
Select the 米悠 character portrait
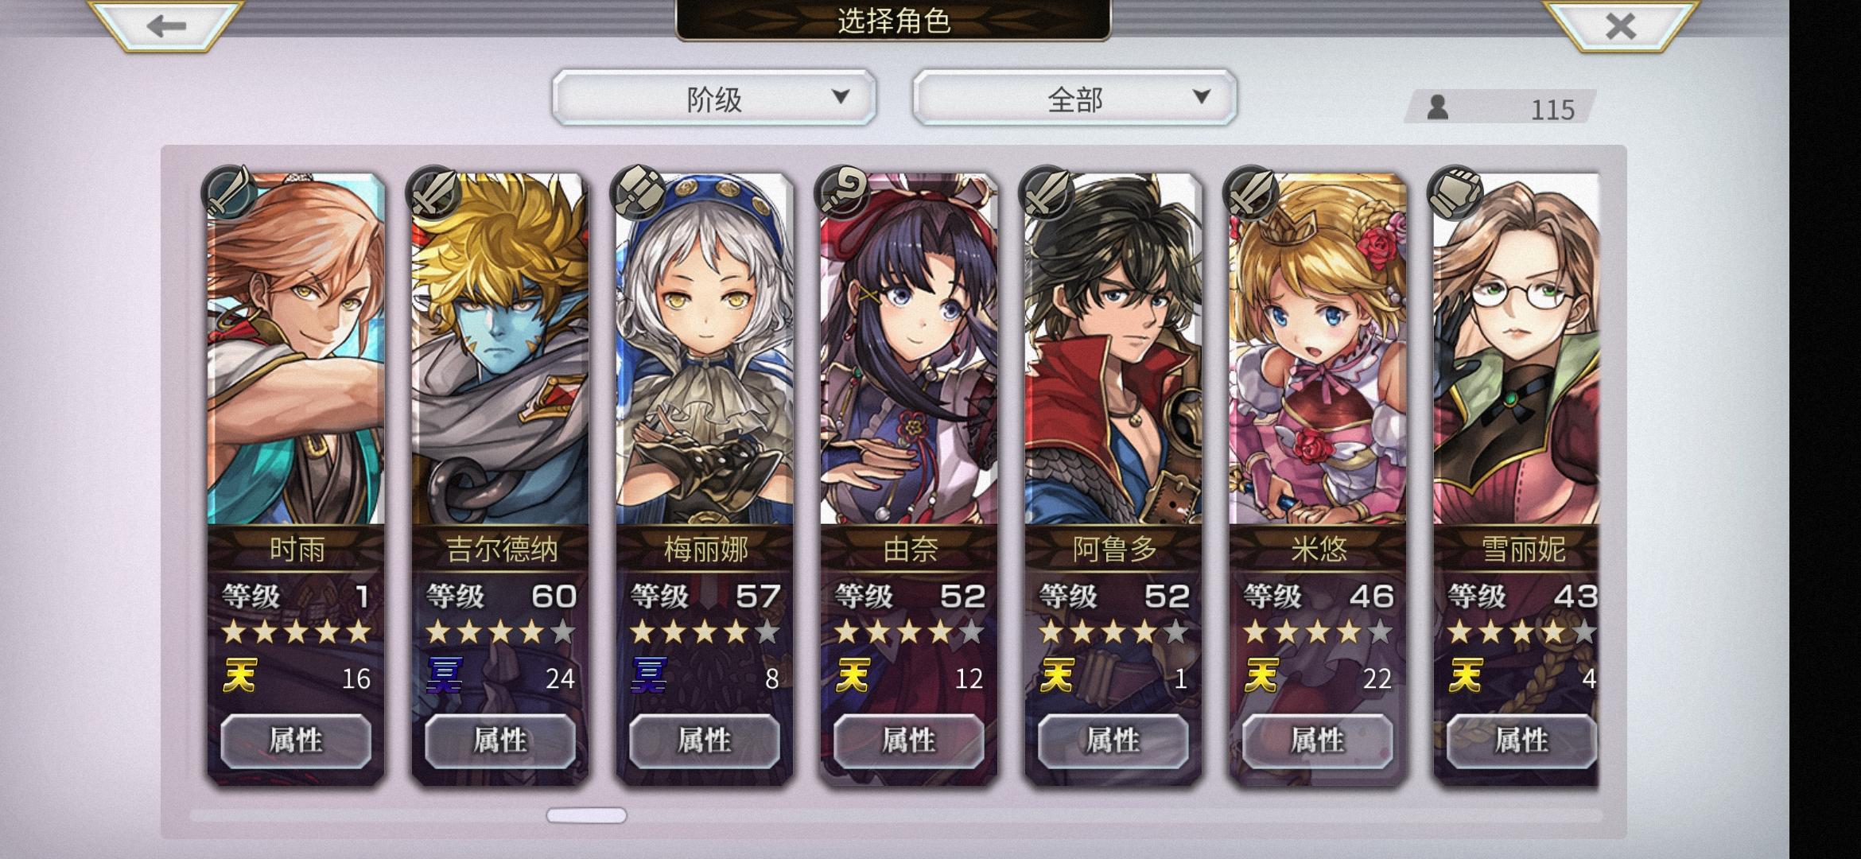click(x=1318, y=350)
